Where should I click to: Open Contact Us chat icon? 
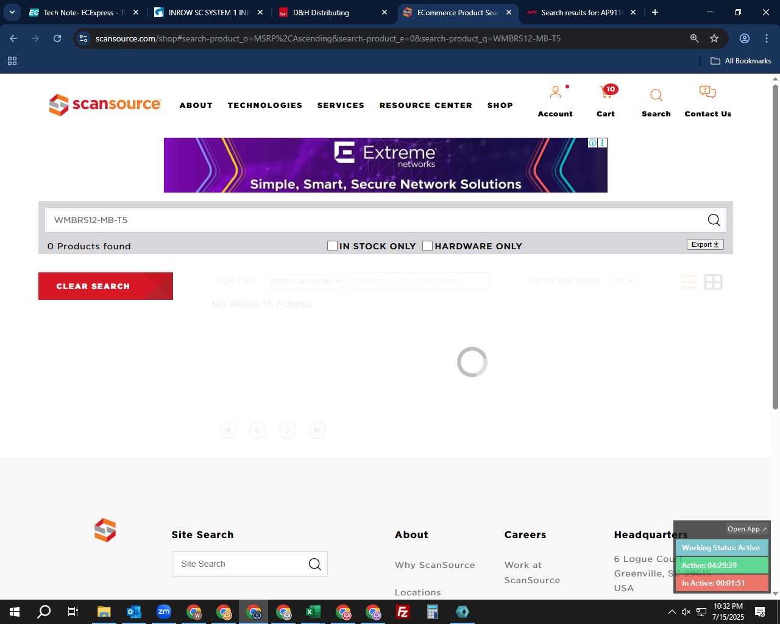coord(707,93)
